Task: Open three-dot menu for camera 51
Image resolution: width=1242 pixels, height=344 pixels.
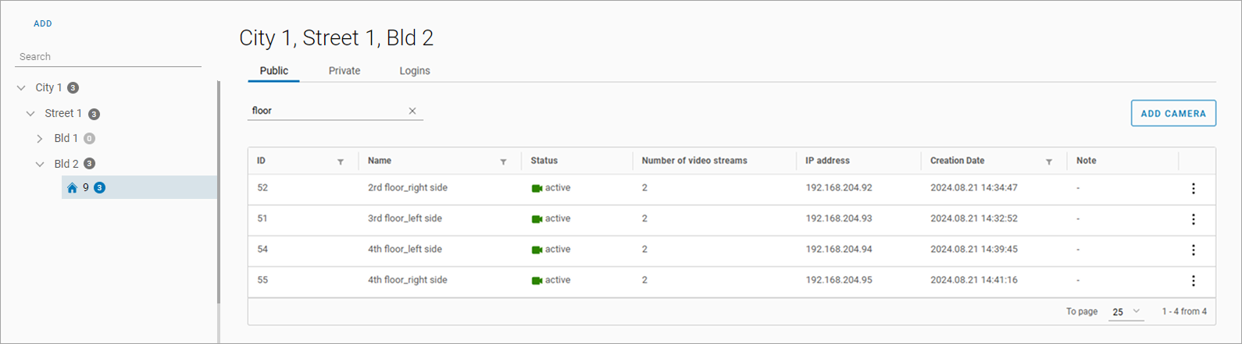Action: tap(1193, 219)
